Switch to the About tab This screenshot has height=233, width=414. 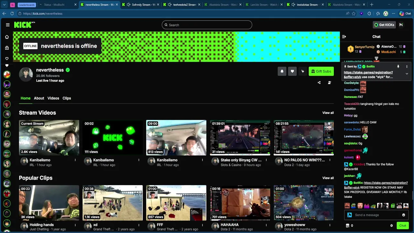[39, 98]
